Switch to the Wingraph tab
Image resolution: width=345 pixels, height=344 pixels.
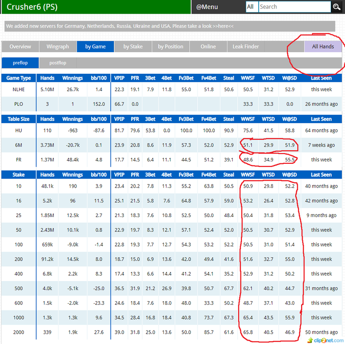58,47
